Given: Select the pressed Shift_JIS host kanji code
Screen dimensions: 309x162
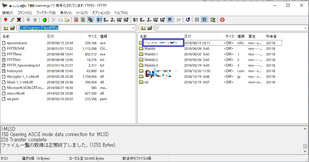Looking at the screenshot, I should (x=99, y=20).
